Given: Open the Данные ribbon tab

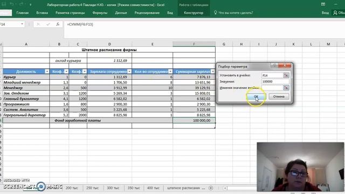Looking at the screenshot, I should point(121,13).
